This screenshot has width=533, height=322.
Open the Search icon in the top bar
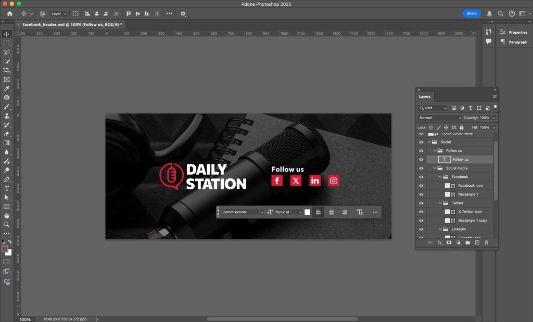501,14
